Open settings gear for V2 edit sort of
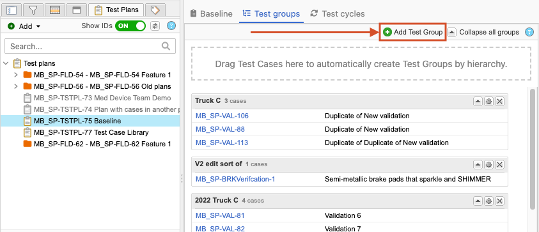 click(488, 164)
